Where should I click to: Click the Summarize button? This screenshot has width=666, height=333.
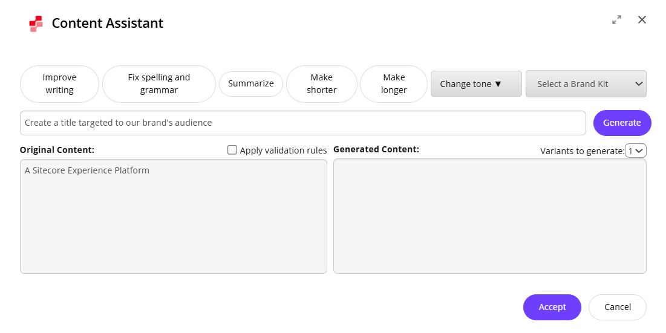click(x=251, y=84)
